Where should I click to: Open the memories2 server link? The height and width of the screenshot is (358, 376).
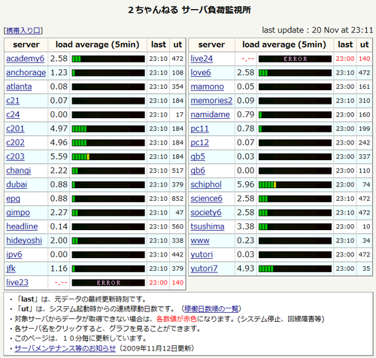[x=211, y=101]
